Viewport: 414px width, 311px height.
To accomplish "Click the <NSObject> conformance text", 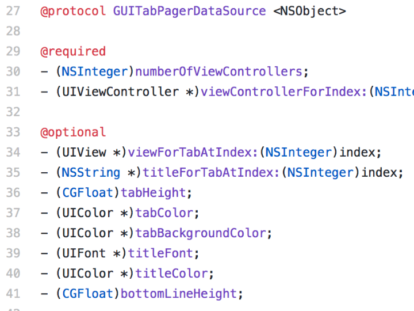I will 309,12.
